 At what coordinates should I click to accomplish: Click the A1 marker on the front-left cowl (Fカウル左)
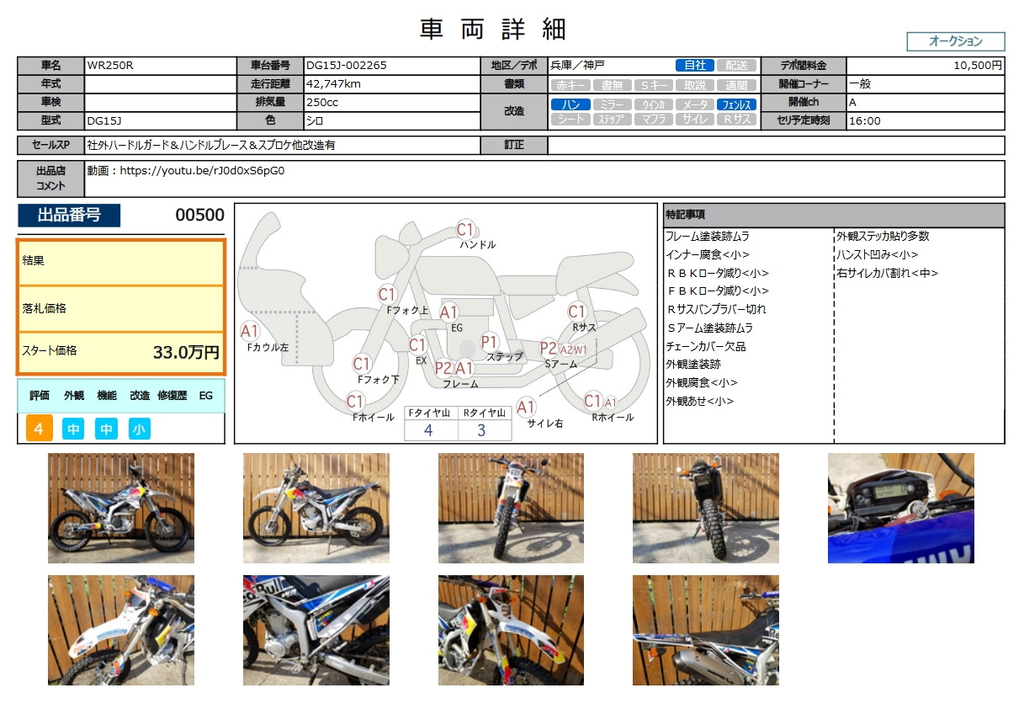(251, 331)
